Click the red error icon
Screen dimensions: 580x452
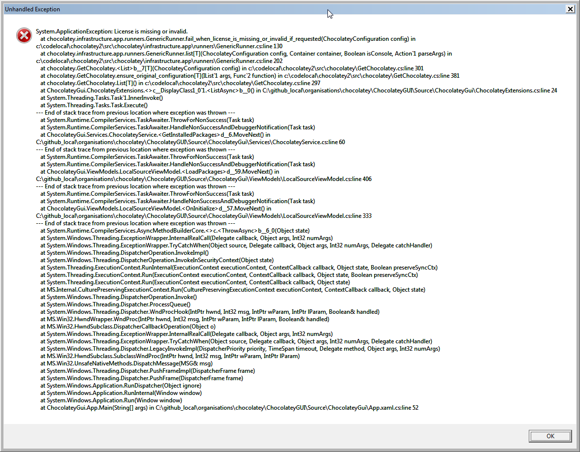click(x=24, y=35)
